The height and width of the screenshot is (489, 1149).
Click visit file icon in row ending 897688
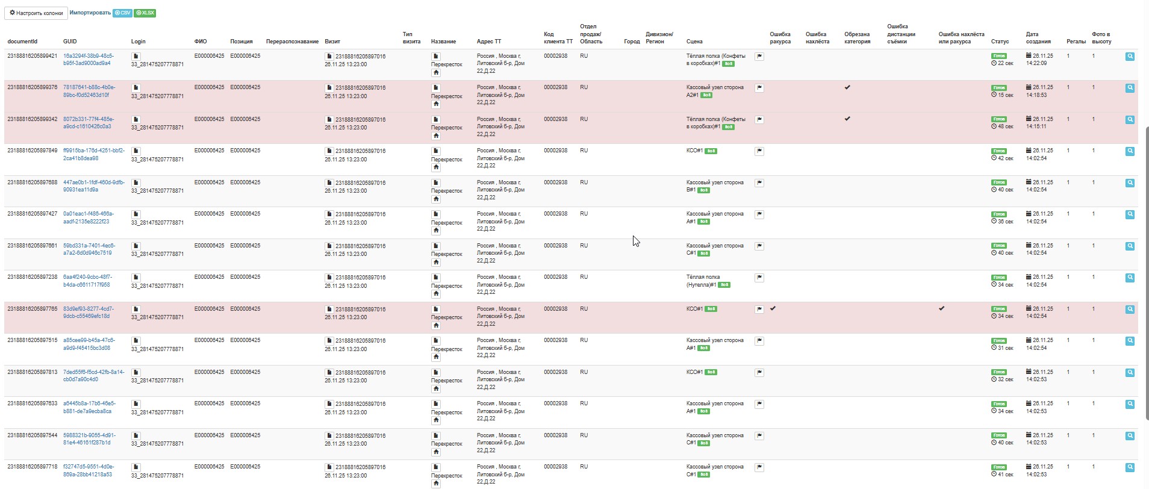tap(329, 182)
